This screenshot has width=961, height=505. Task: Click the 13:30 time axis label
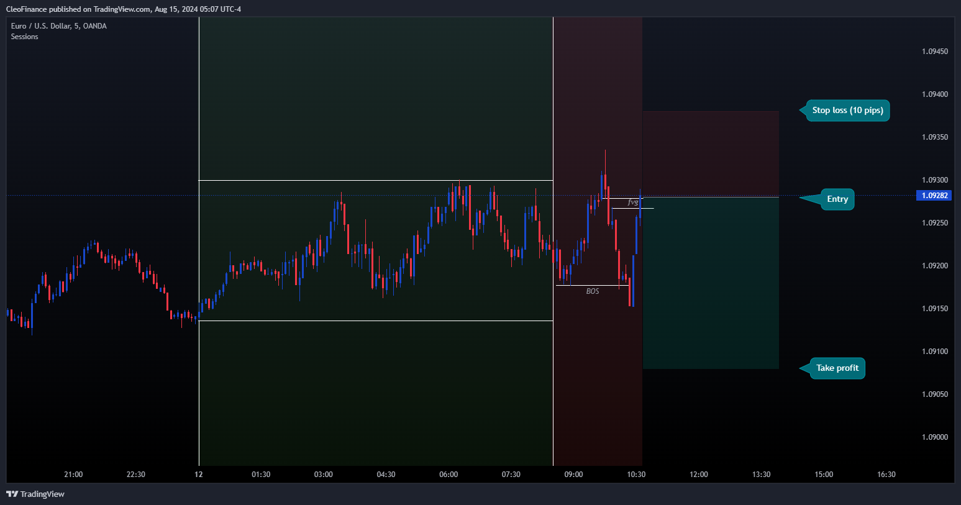pos(761,475)
